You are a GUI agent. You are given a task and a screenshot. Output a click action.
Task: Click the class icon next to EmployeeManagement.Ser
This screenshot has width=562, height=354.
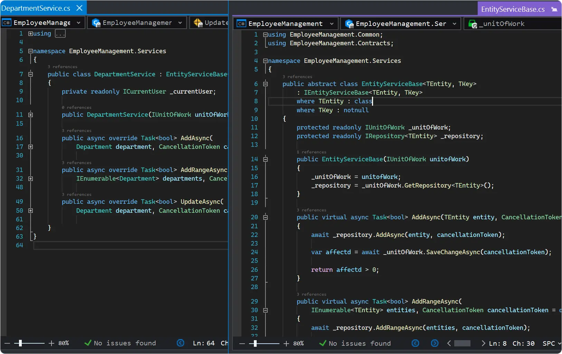[x=349, y=23]
